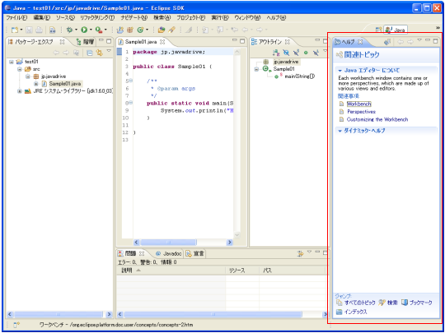Viewport: 445px width, 333px height.
Task: Click the External Tools run icon
Action: pos(99,30)
